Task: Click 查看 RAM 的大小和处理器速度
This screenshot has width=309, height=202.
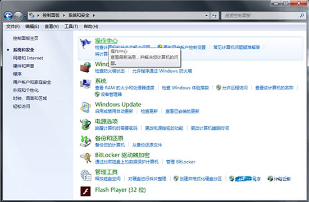Action: (125, 88)
